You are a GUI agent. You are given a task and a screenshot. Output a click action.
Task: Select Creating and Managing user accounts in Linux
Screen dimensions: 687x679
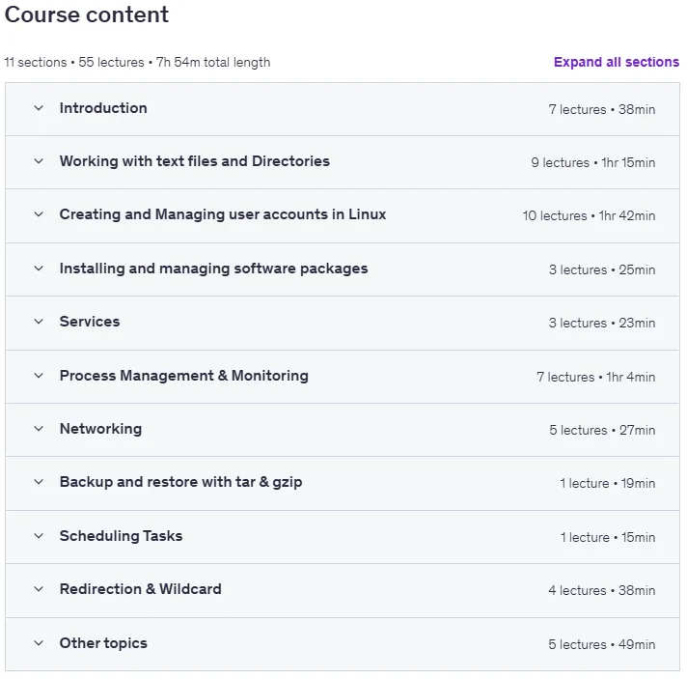223,214
